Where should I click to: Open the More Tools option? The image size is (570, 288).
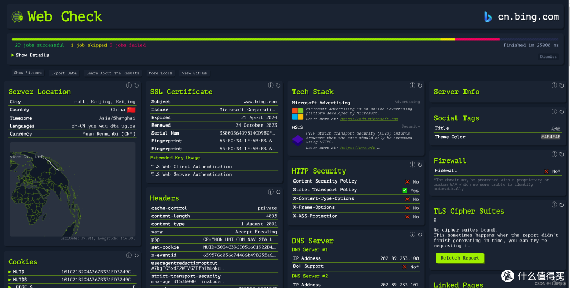[x=160, y=73]
